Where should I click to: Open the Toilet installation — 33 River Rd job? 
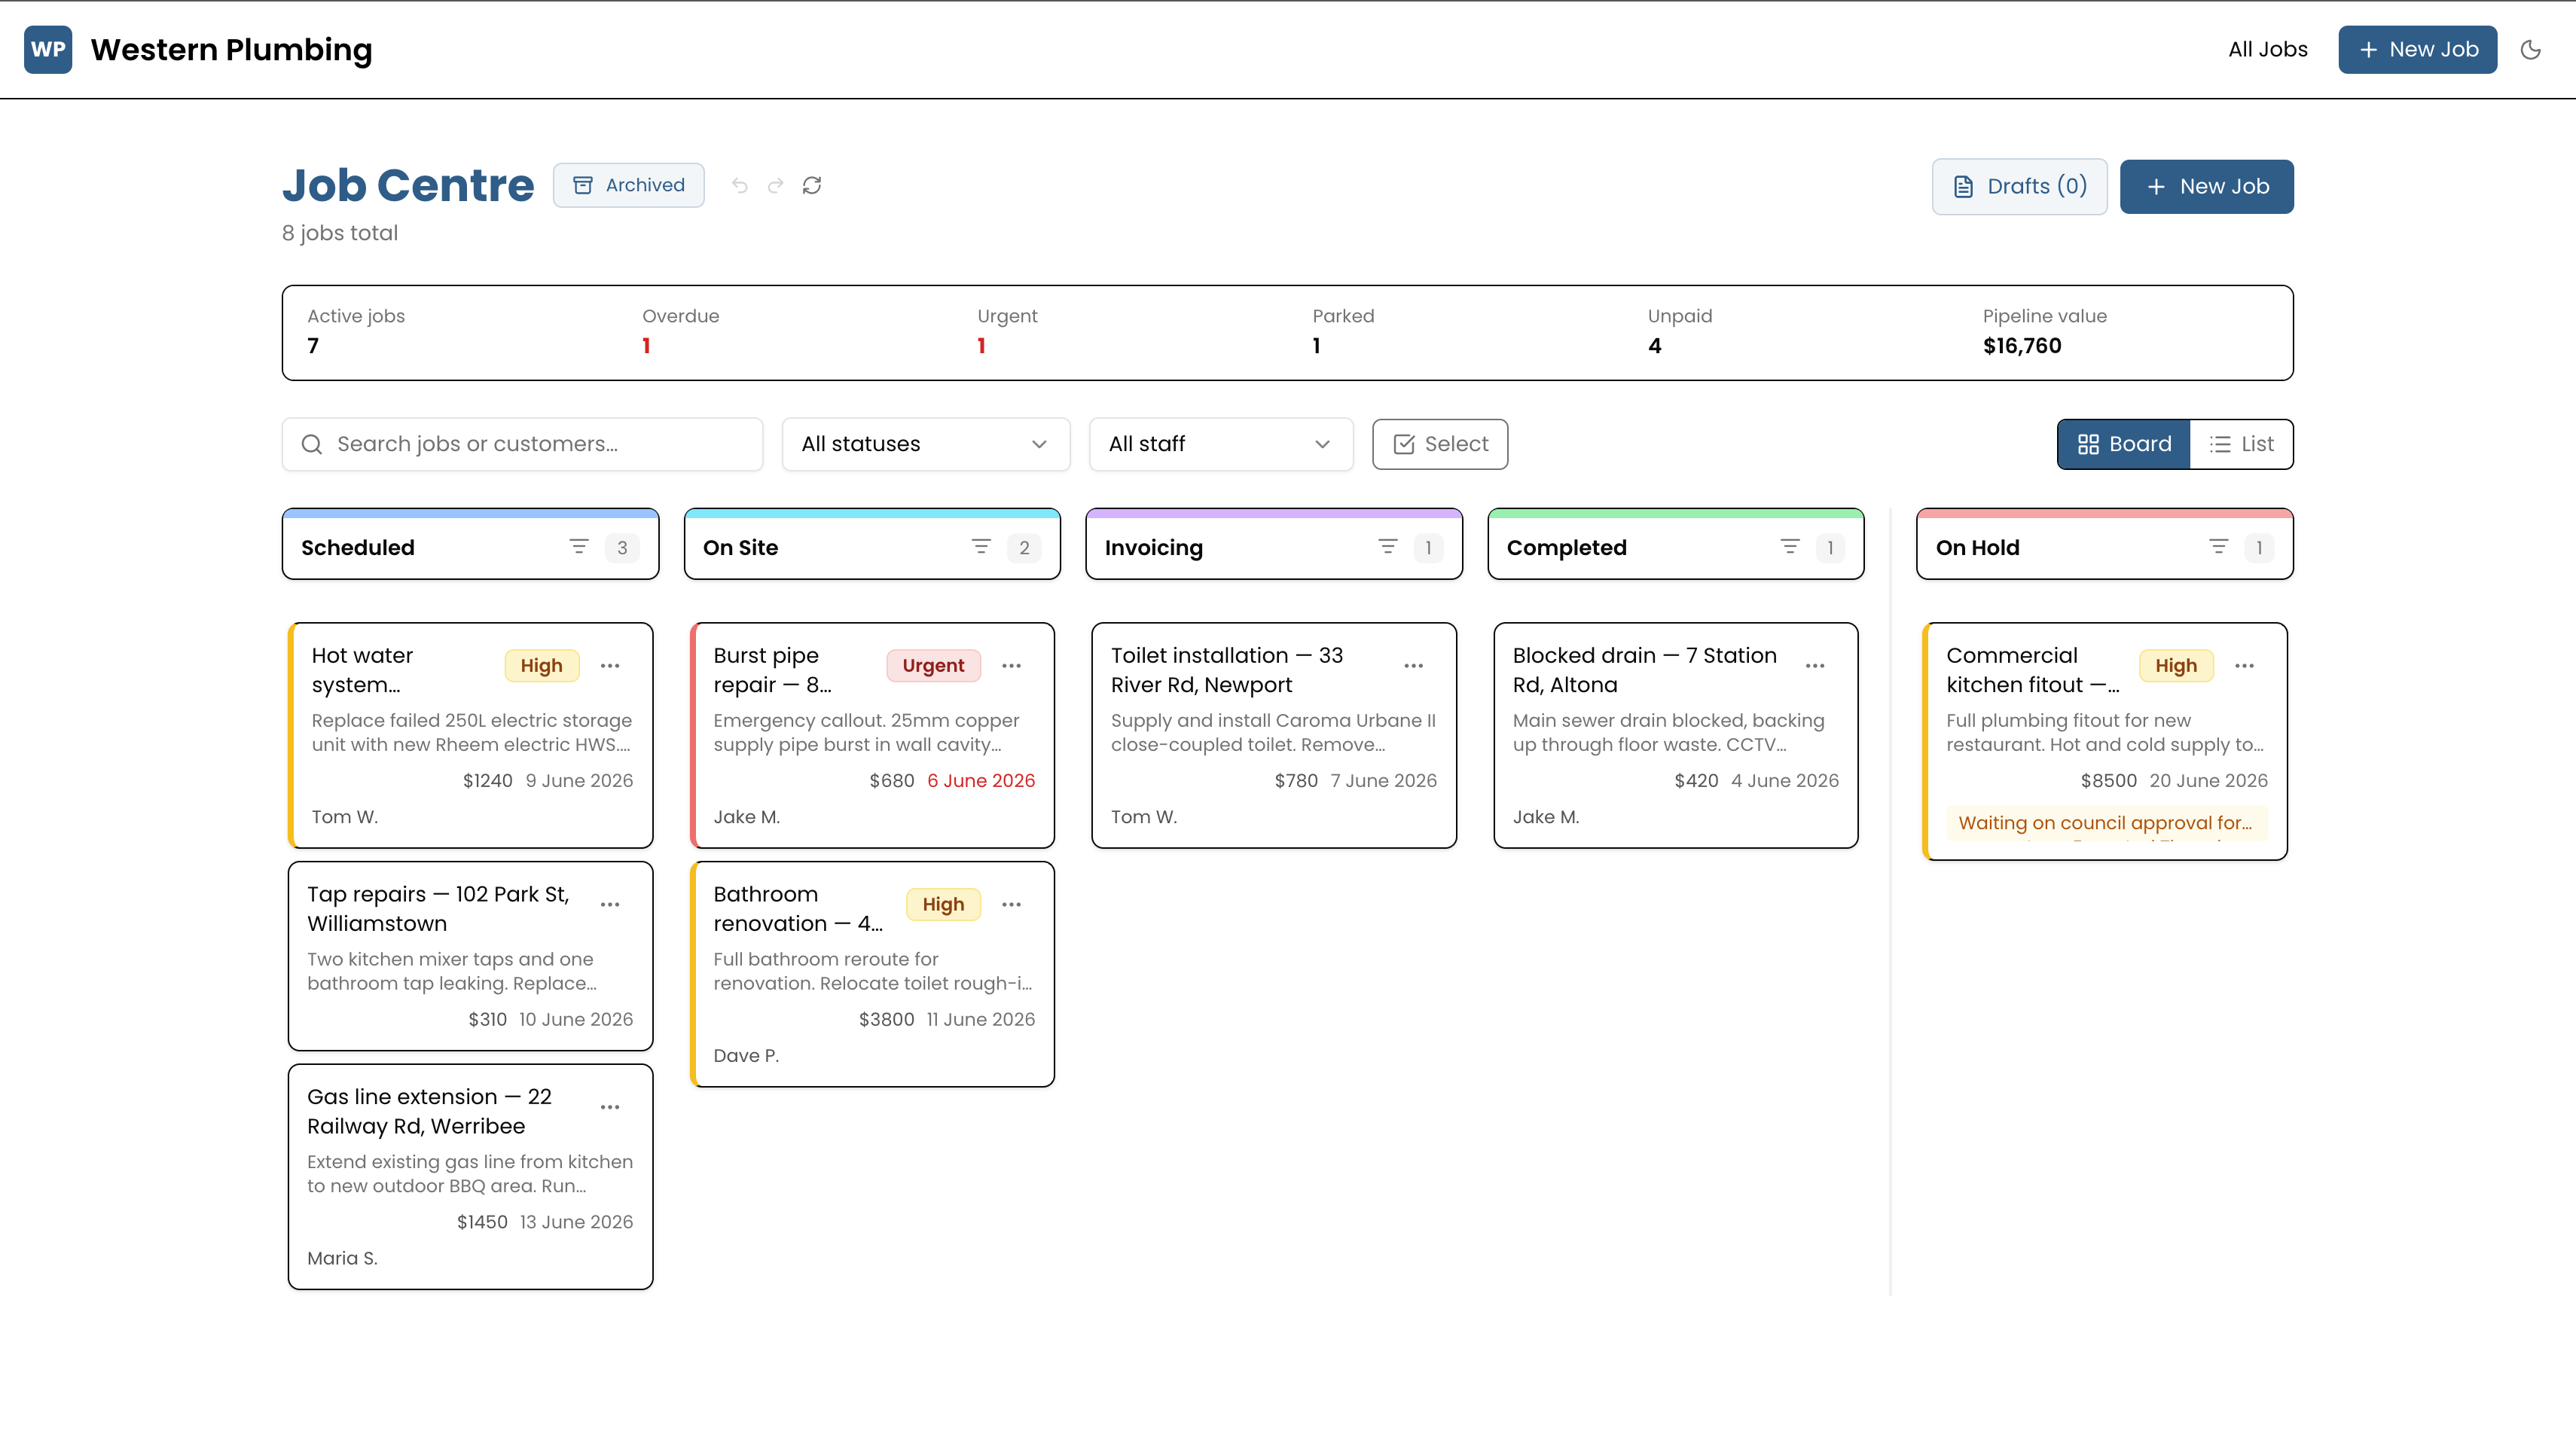click(x=1226, y=670)
